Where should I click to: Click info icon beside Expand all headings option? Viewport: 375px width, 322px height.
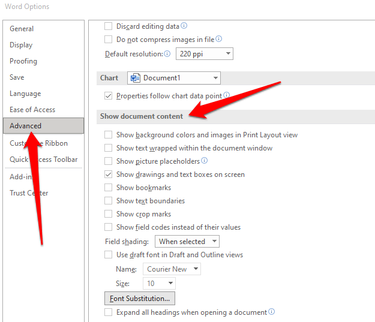271,311
